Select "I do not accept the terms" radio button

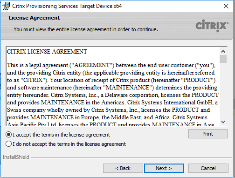(x=8, y=144)
